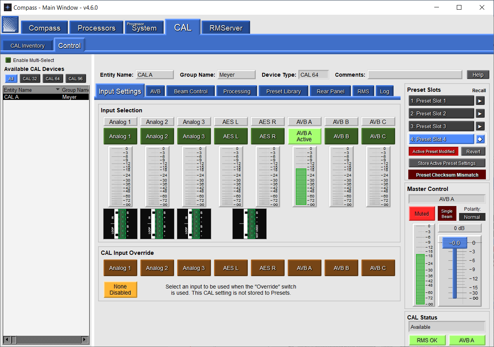Click the Analog 1 connector image
This screenshot has height=347, width=494.
tap(120, 224)
